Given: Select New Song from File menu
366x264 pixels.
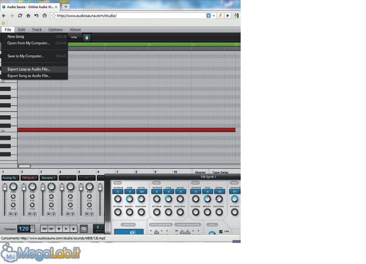Looking at the screenshot, I should (35, 37).
